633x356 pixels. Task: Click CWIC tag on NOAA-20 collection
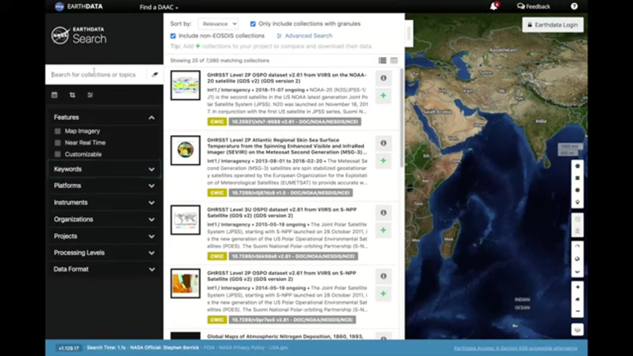217,122
